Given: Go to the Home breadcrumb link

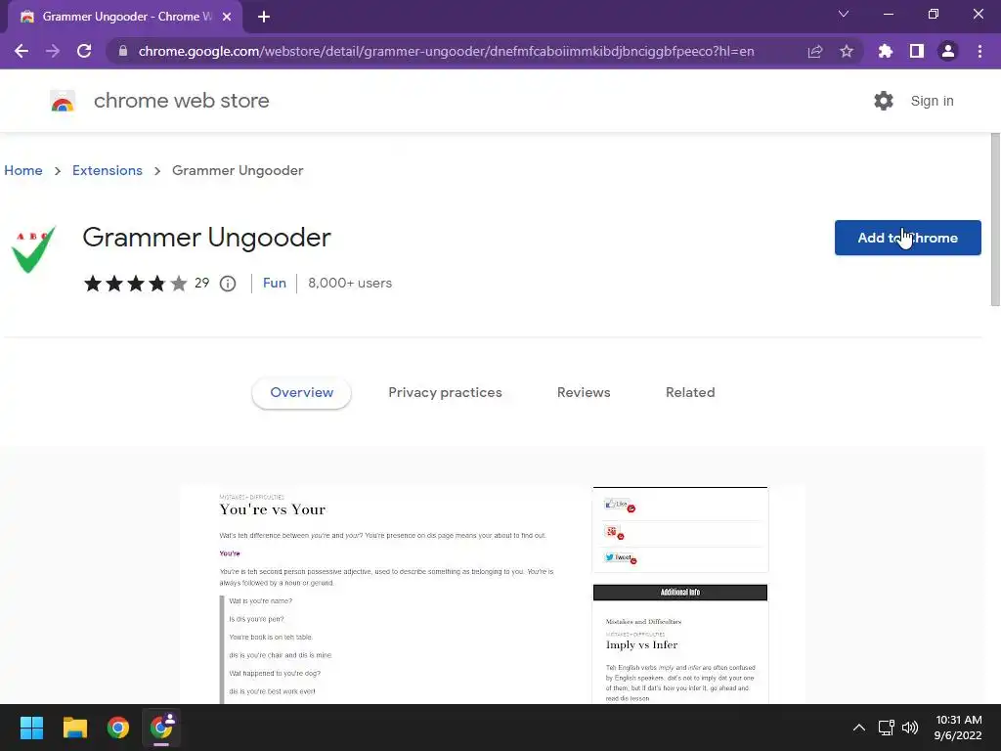Looking at the screenshot, I should point(23,170).
